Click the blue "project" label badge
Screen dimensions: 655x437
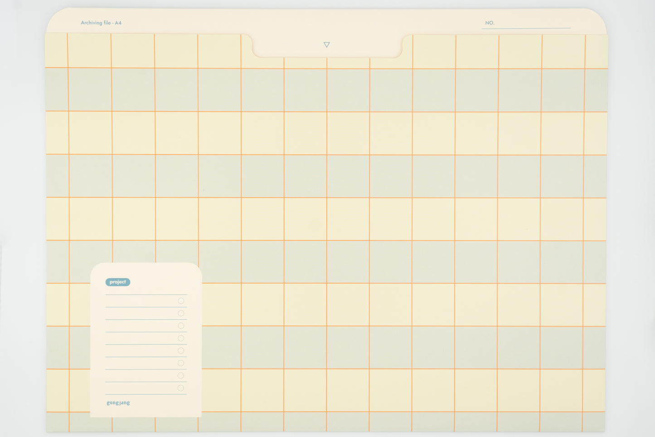tap(118, 282)
